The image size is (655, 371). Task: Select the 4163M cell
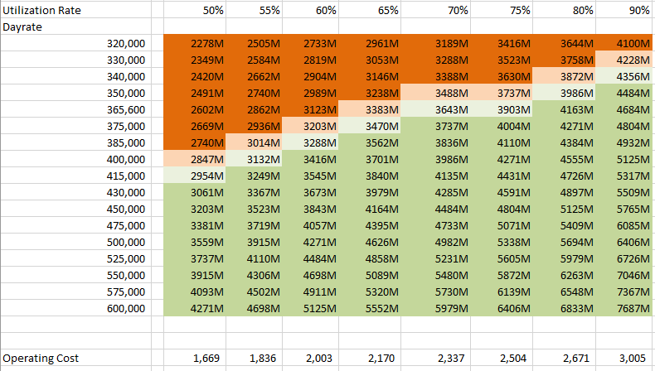[565, 110]
